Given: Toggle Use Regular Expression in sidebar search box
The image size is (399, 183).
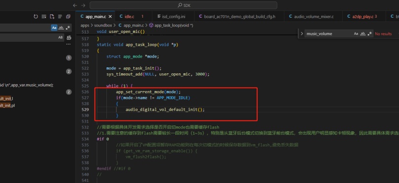Looking at the screenshot, I should (67, 28).
